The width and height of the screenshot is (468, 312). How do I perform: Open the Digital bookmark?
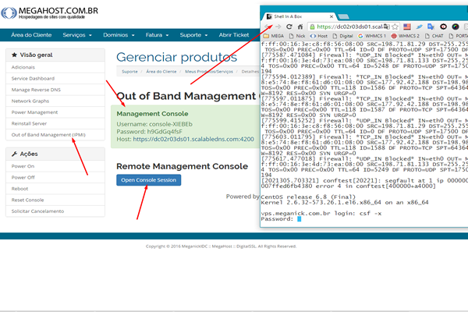coord(342,36)
